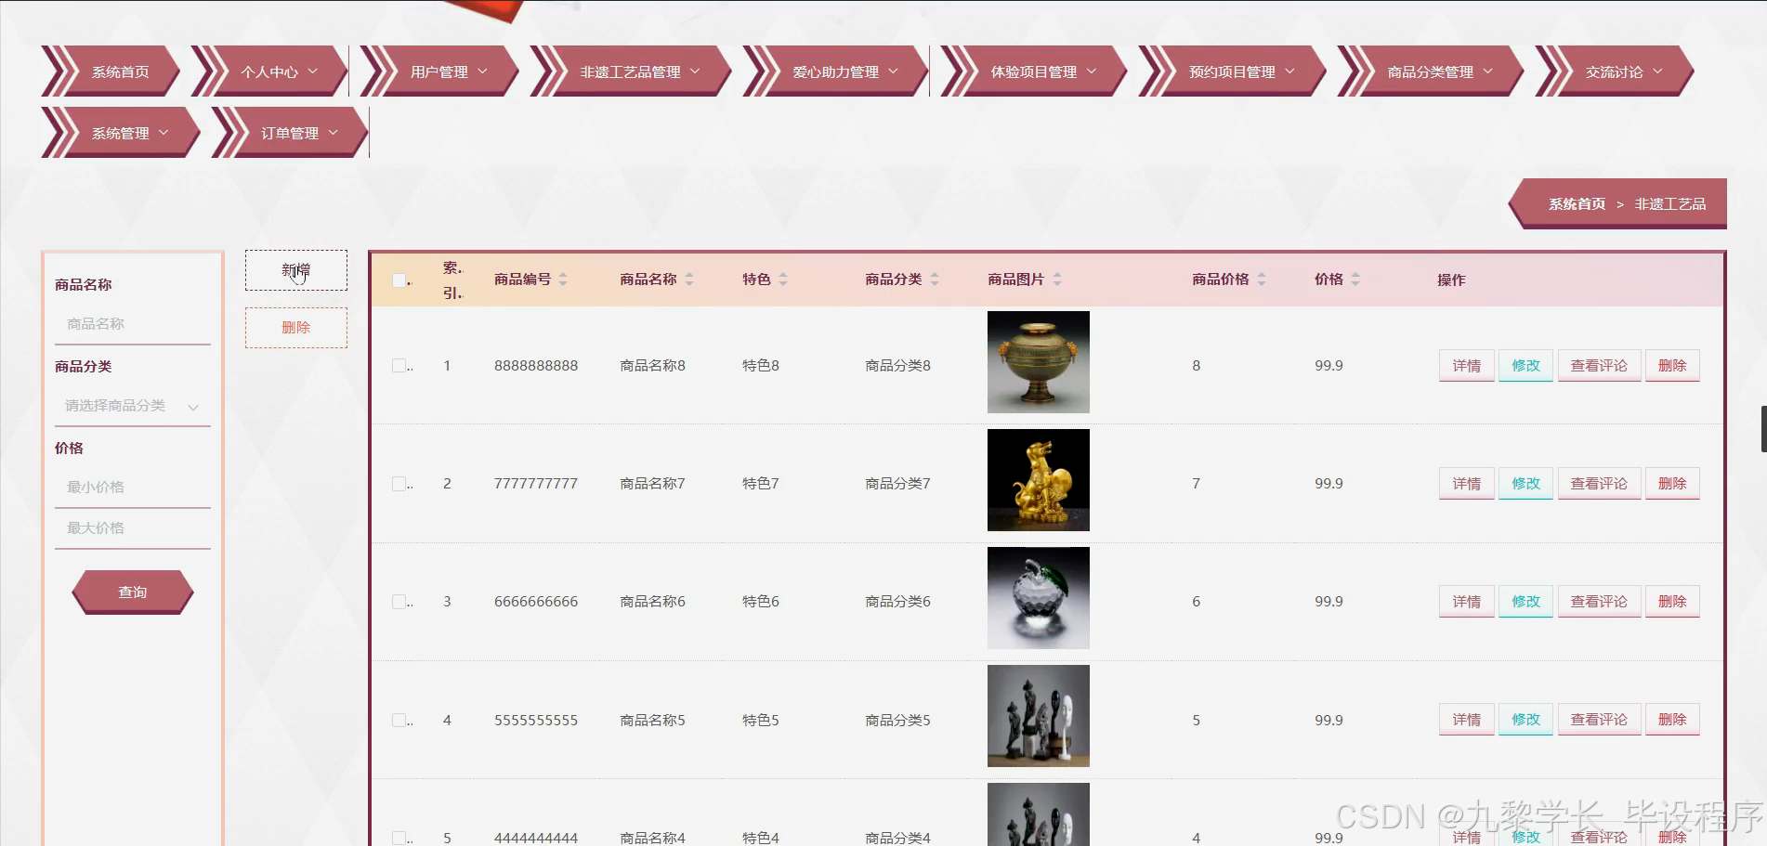Open 详情 for 商品名称7
The image size is (1767, 846).
[x=1467, y=484]
